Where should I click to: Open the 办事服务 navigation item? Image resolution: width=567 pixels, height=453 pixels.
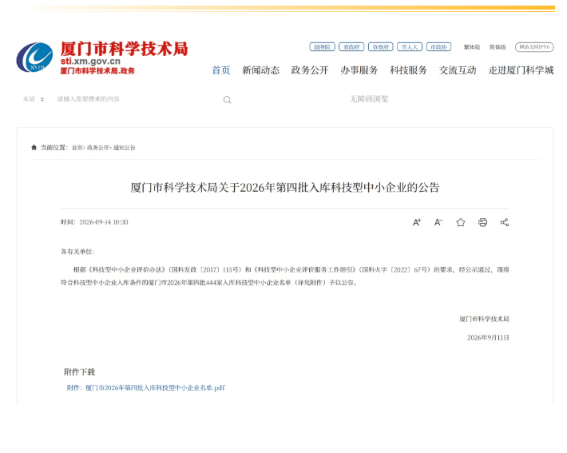coord(359,70)
